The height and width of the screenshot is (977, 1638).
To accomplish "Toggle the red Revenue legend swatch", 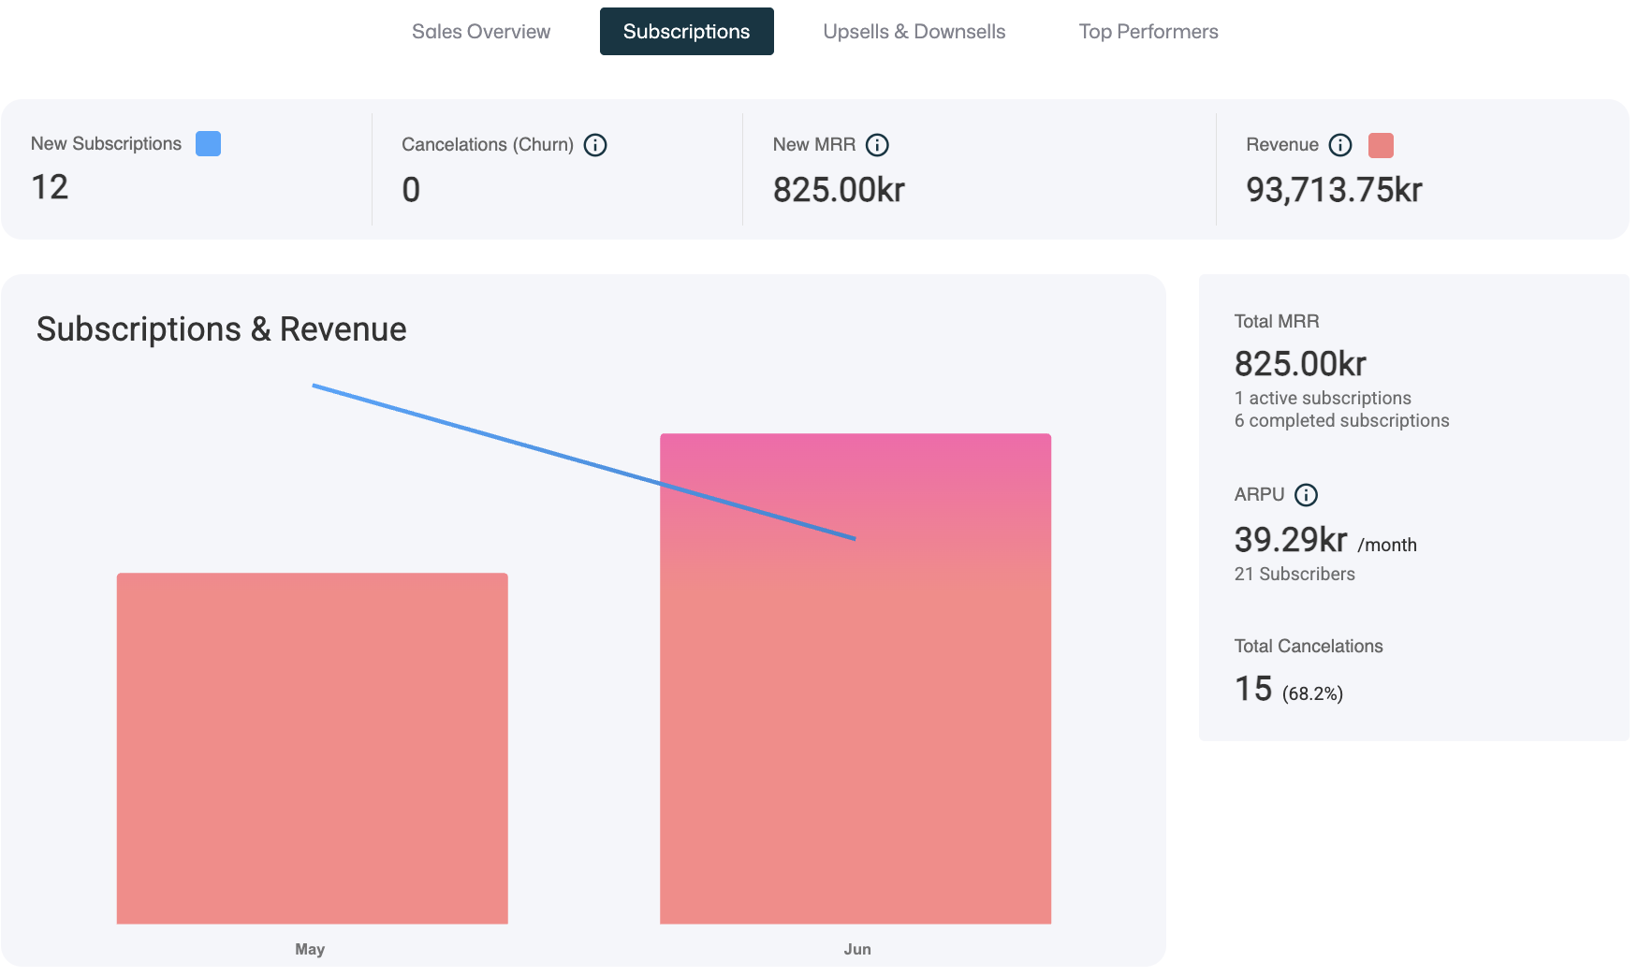I will (1381, 145).
